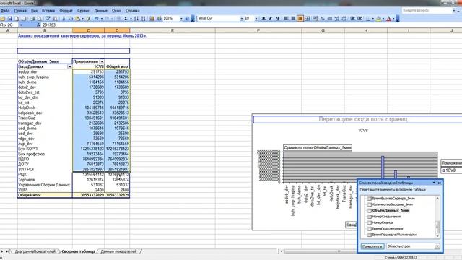Click the Increase Indent icon

[x=359, y=19]
